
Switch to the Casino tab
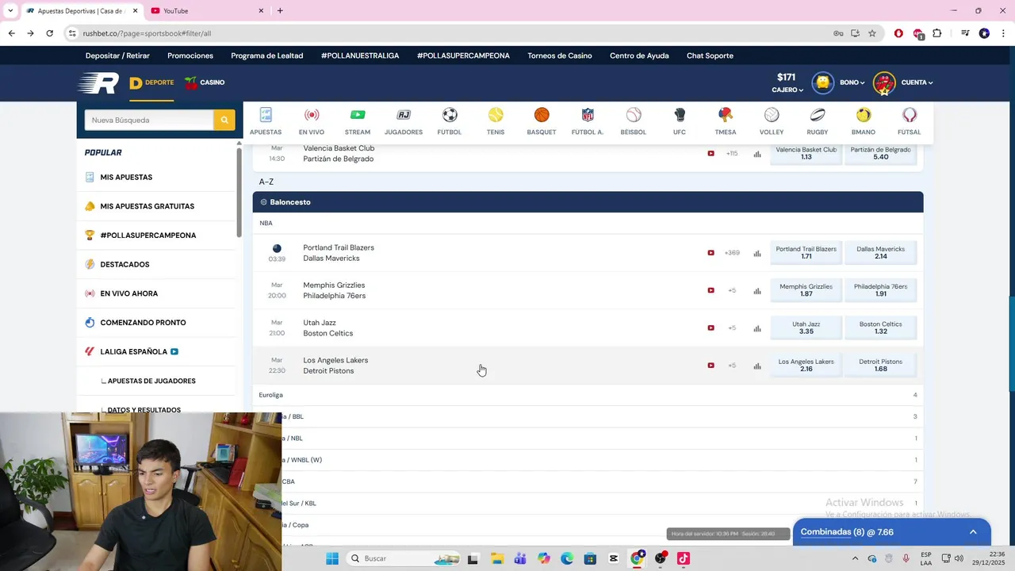205,82
